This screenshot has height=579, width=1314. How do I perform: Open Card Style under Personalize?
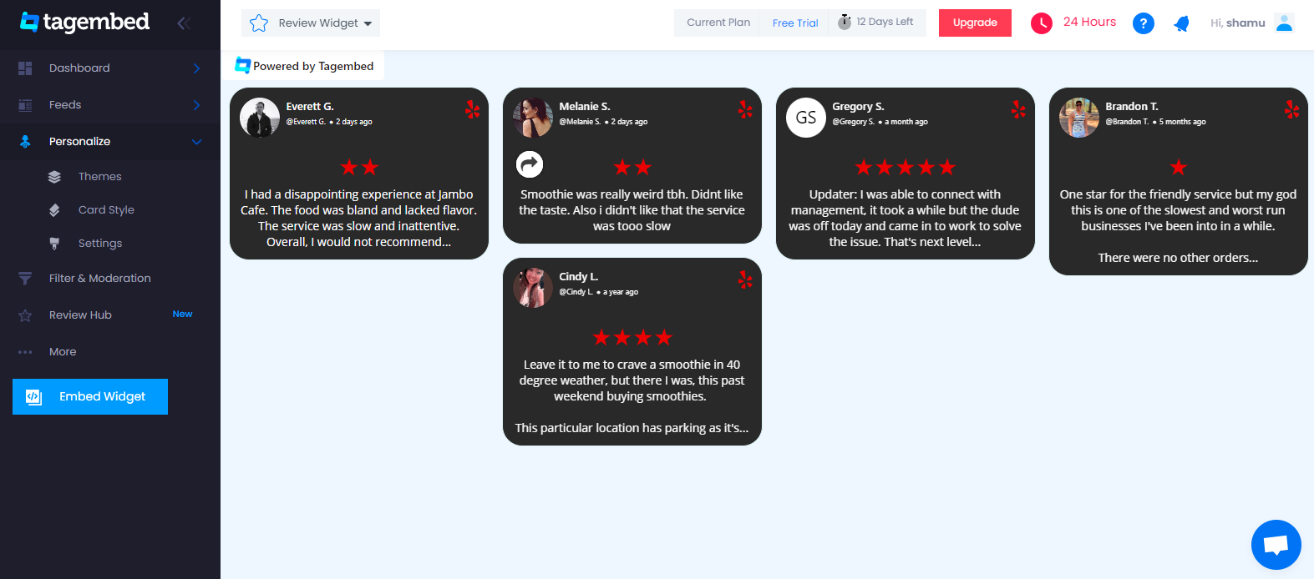[x=106, y=210]
